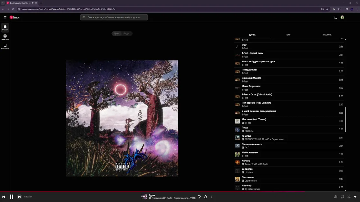Viewport: 360px width, 202px height.
Task: Dislike the track Групи
Action: click(x=199, y=197)
